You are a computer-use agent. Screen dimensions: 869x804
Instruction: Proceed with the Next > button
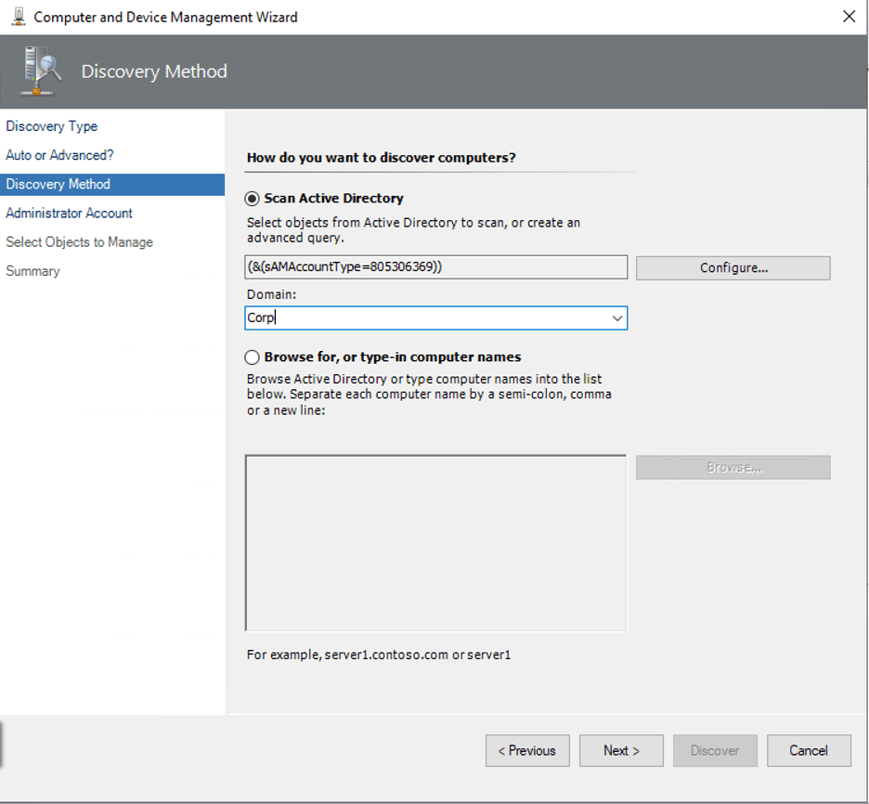(x=621, y=750)
